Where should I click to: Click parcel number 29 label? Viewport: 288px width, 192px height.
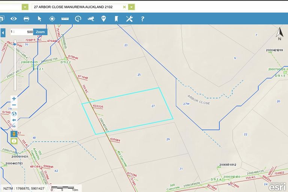168,139
